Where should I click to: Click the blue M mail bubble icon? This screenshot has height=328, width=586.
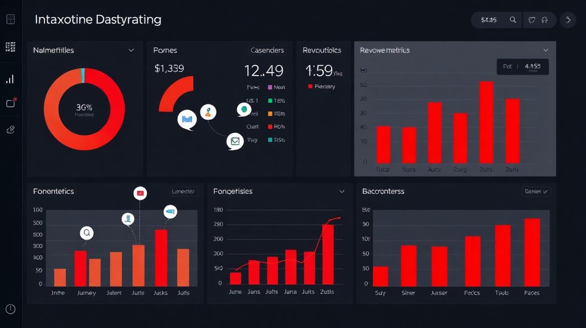(187, 119)
